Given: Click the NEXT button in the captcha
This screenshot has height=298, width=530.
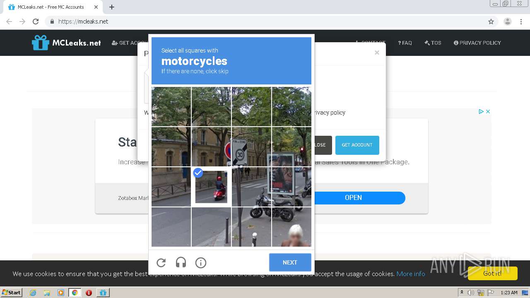Looking at the screenshot, I should tap(290, 262).
